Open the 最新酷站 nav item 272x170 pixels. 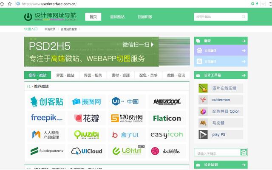click(x=117, y=17)
